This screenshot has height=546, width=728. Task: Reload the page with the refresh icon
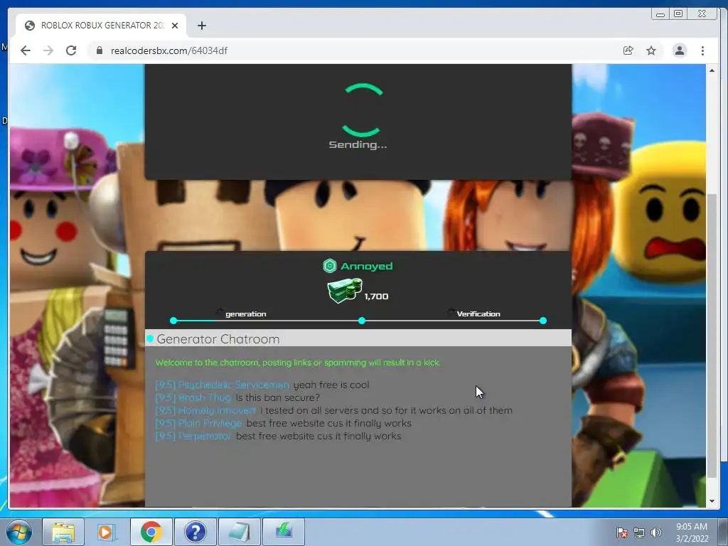point(71,50)
